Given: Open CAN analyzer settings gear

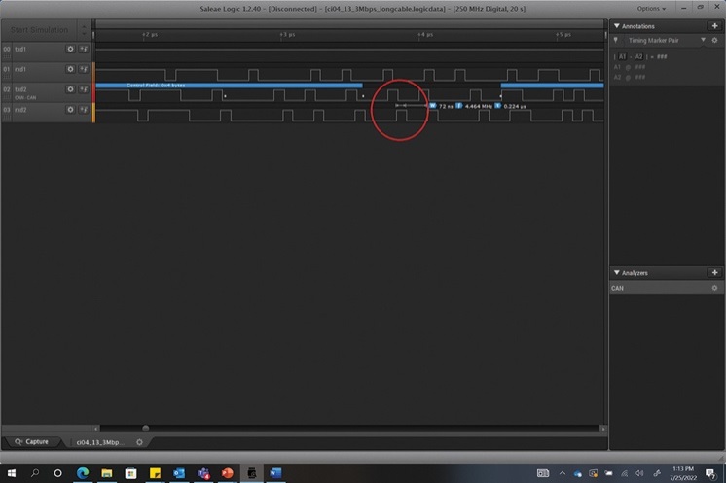Looking at the screenshot, I should pyautogui.click(x=714, y=288).
